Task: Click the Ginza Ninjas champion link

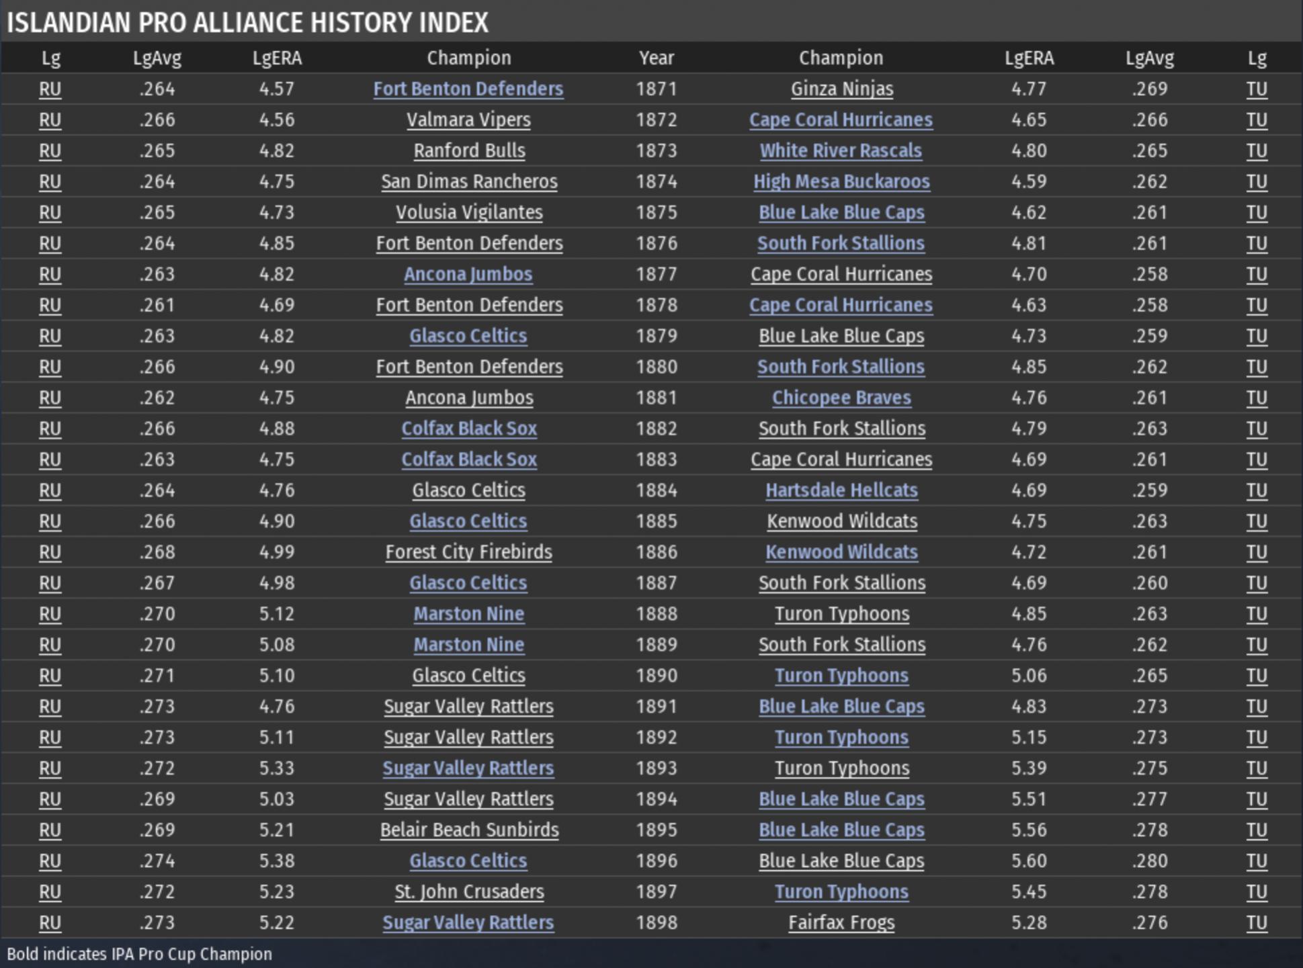Action: 841,89
